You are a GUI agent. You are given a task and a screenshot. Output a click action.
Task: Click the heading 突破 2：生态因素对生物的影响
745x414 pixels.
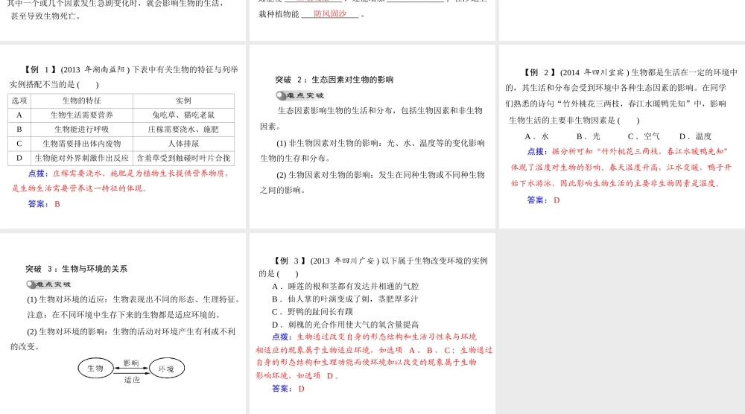click(334, 80)
